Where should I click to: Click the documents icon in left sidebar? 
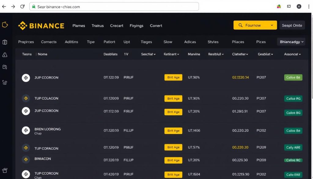click(5, 67)
